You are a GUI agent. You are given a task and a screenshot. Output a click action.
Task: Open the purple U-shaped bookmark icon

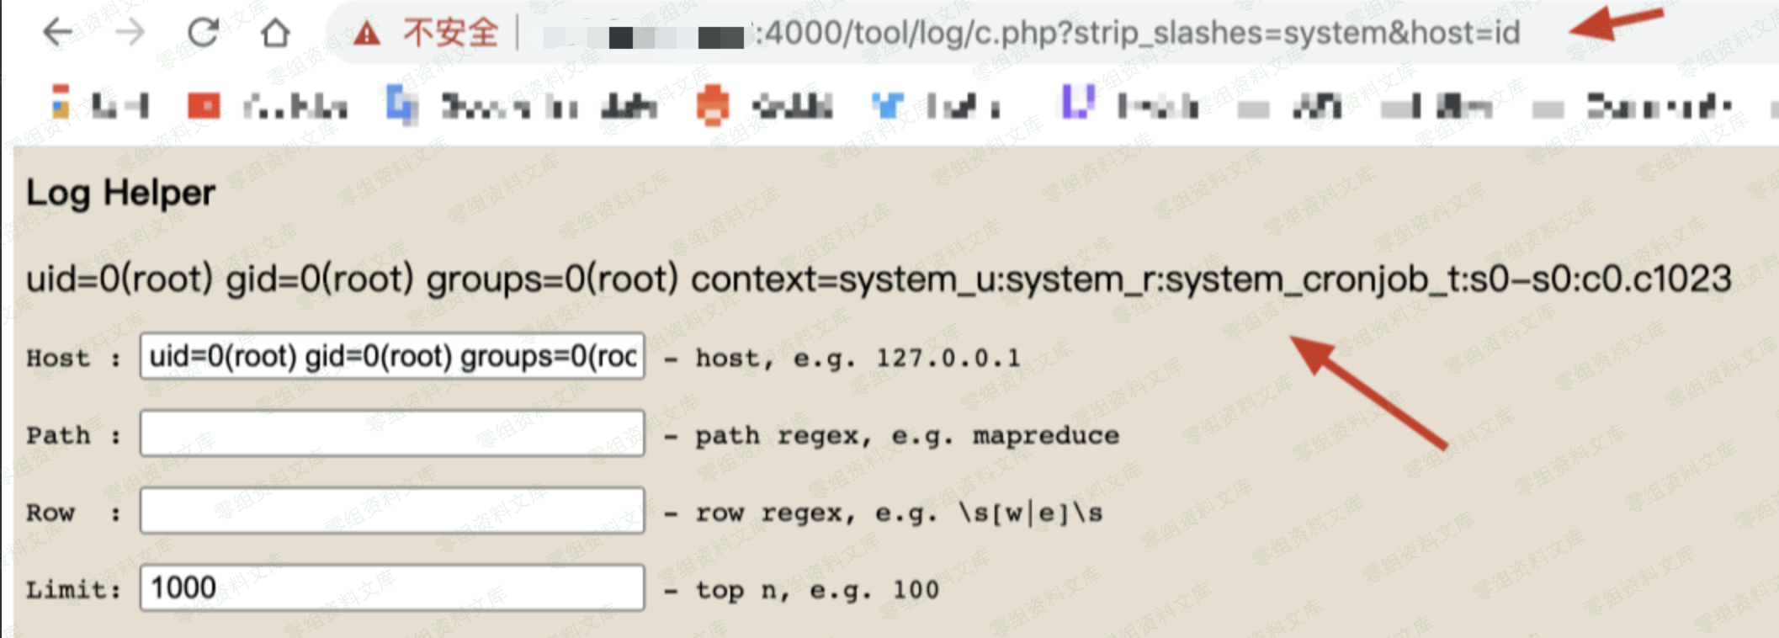pos(1078,102)
